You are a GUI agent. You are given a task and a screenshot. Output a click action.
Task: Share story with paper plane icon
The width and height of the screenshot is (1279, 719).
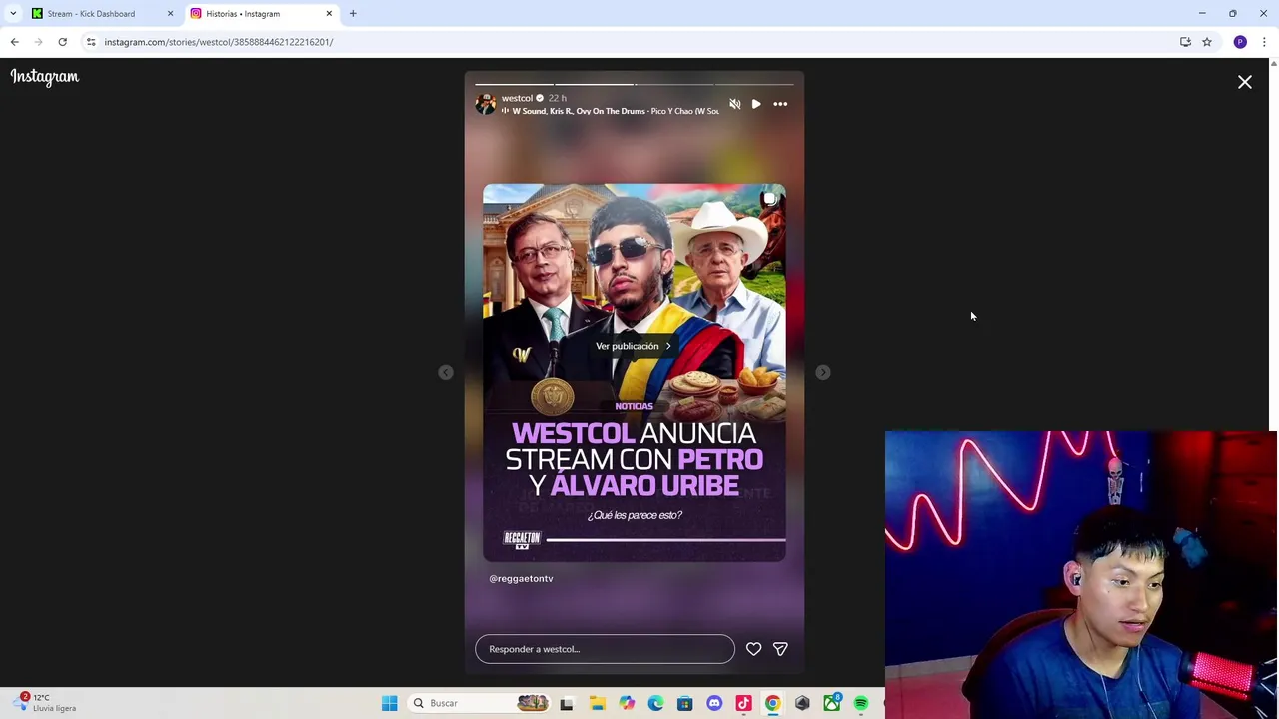coord(780,649)
